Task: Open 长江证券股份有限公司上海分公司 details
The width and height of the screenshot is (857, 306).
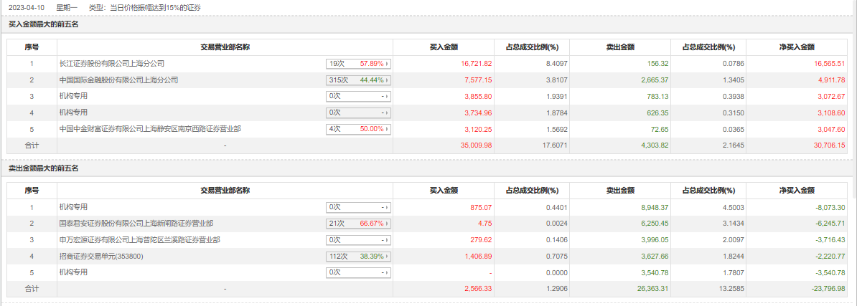Action: [111, 64]
